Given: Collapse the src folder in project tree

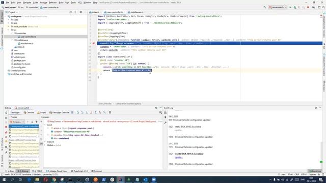Looking at the screenshot, I should click(9, 30).
